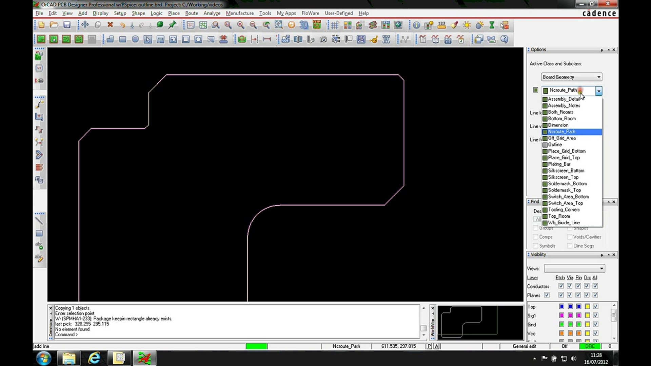Click the Add Line tool in left sidebar
651x366 pixels.
39,221
